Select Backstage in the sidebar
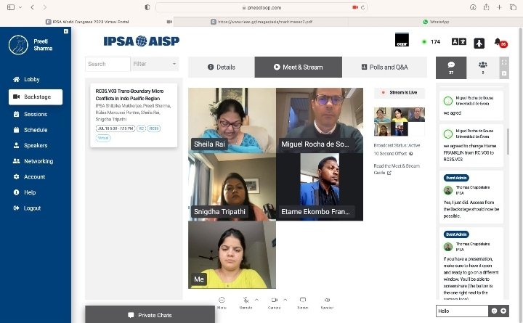 point(36,97)
